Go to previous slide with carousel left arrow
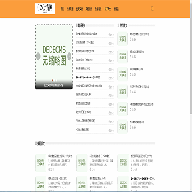192x192 pixels. pyautogui.click(x=38, y=56)
